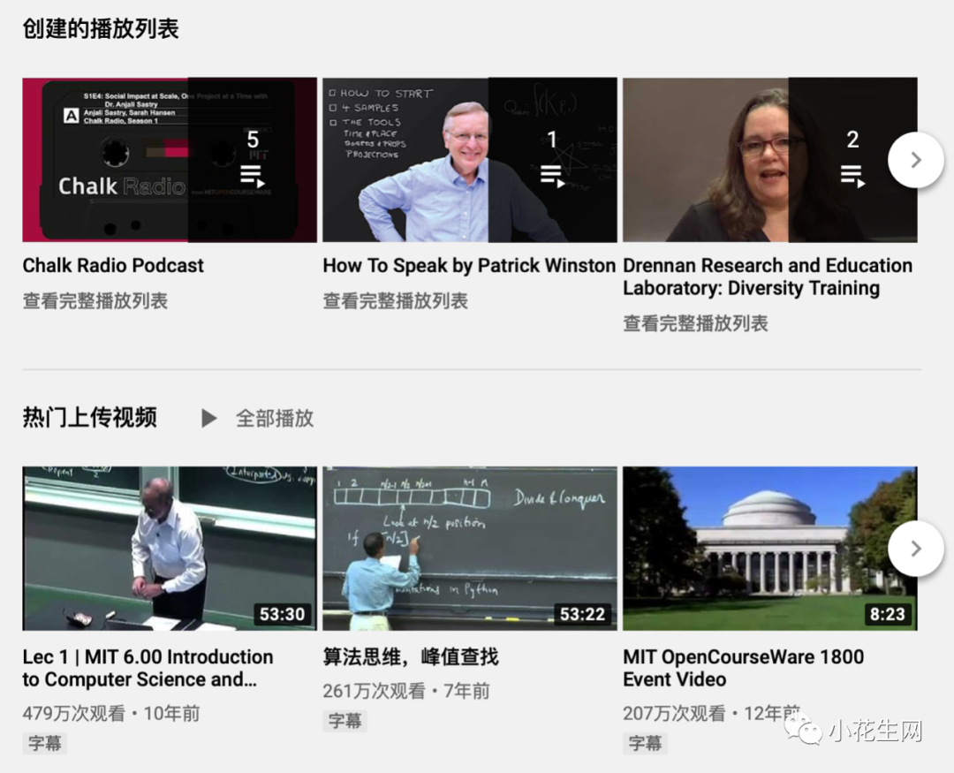Click the 53:22 duration badge
Viewport: 954px width, 773px height.
(582, 613)
